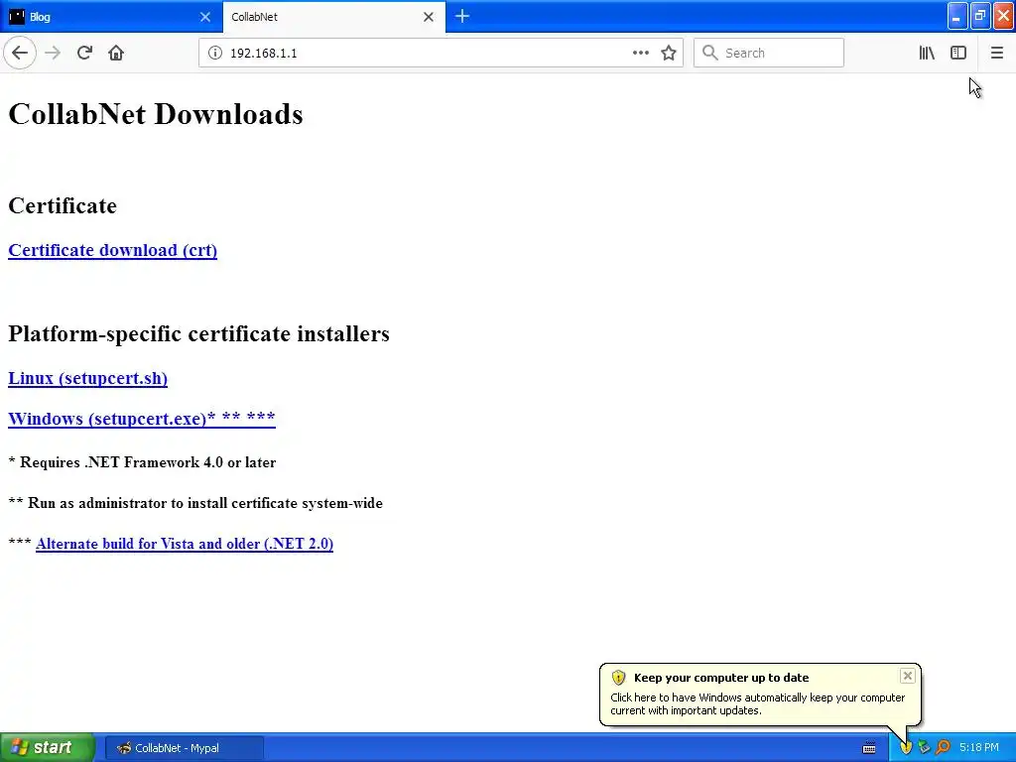
Task: Click the Certificate section heading
Action: [63, 205]
